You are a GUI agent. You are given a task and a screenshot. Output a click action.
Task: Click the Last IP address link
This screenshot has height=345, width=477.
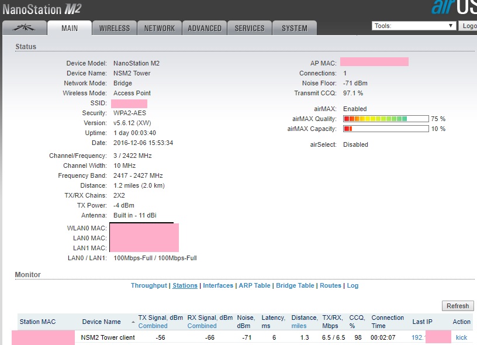coord(419,337)
